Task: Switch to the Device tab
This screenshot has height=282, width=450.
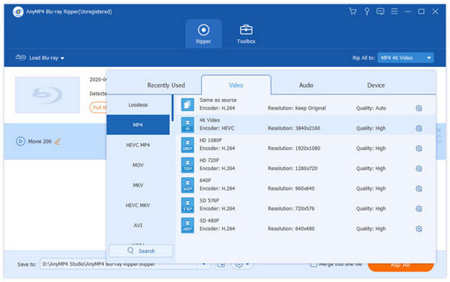Action: [x=375, y=85]
